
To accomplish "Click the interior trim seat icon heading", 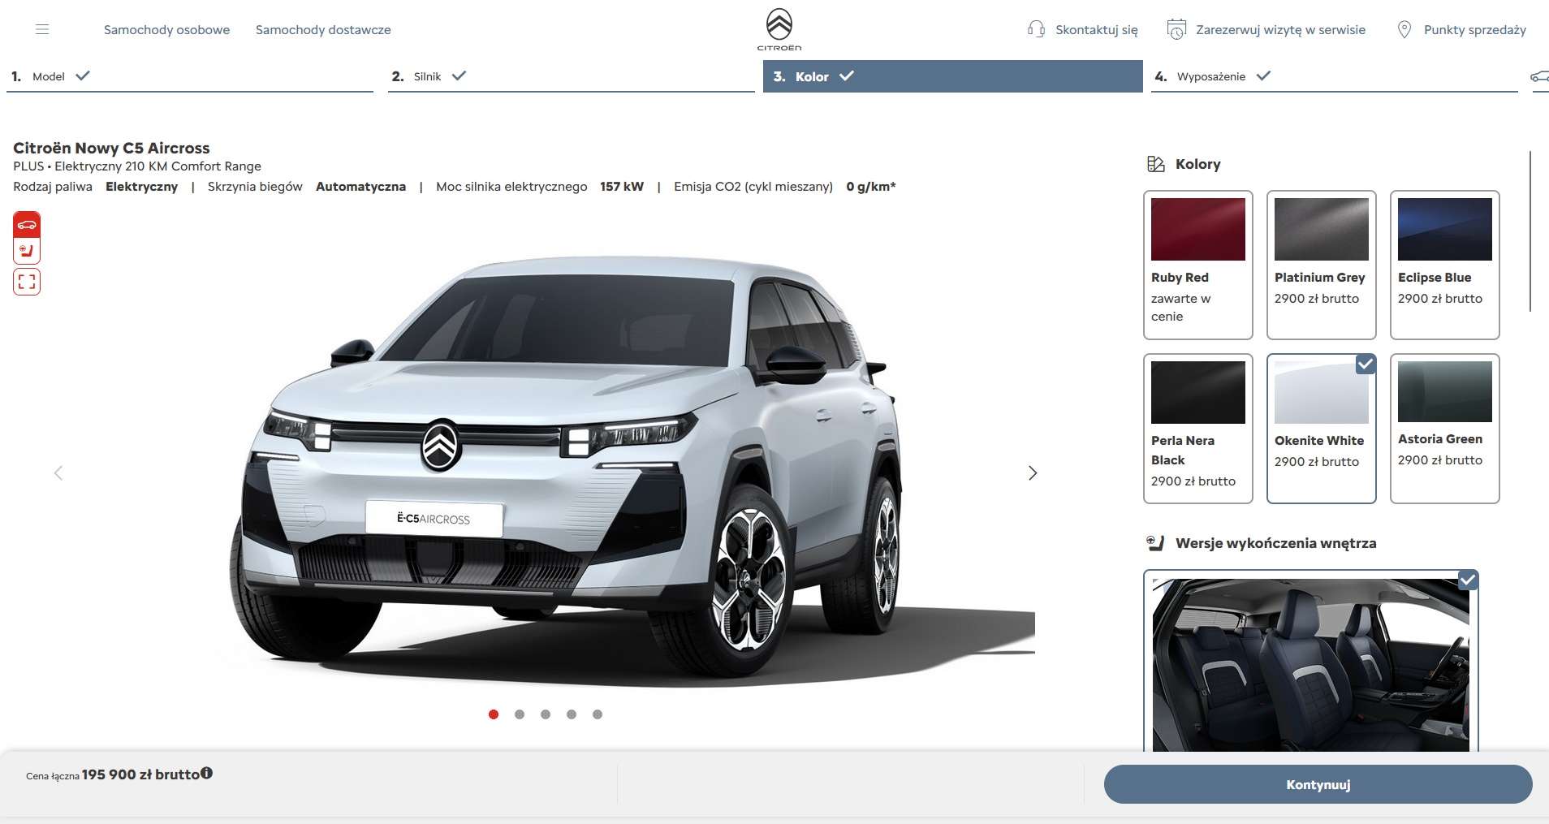I will pyautogui.click(x=1155, y=543).
